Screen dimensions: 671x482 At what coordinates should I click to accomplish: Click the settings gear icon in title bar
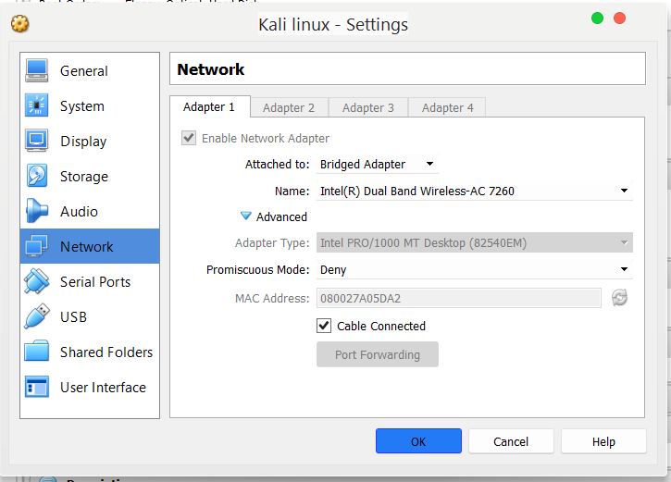point(20,23)
